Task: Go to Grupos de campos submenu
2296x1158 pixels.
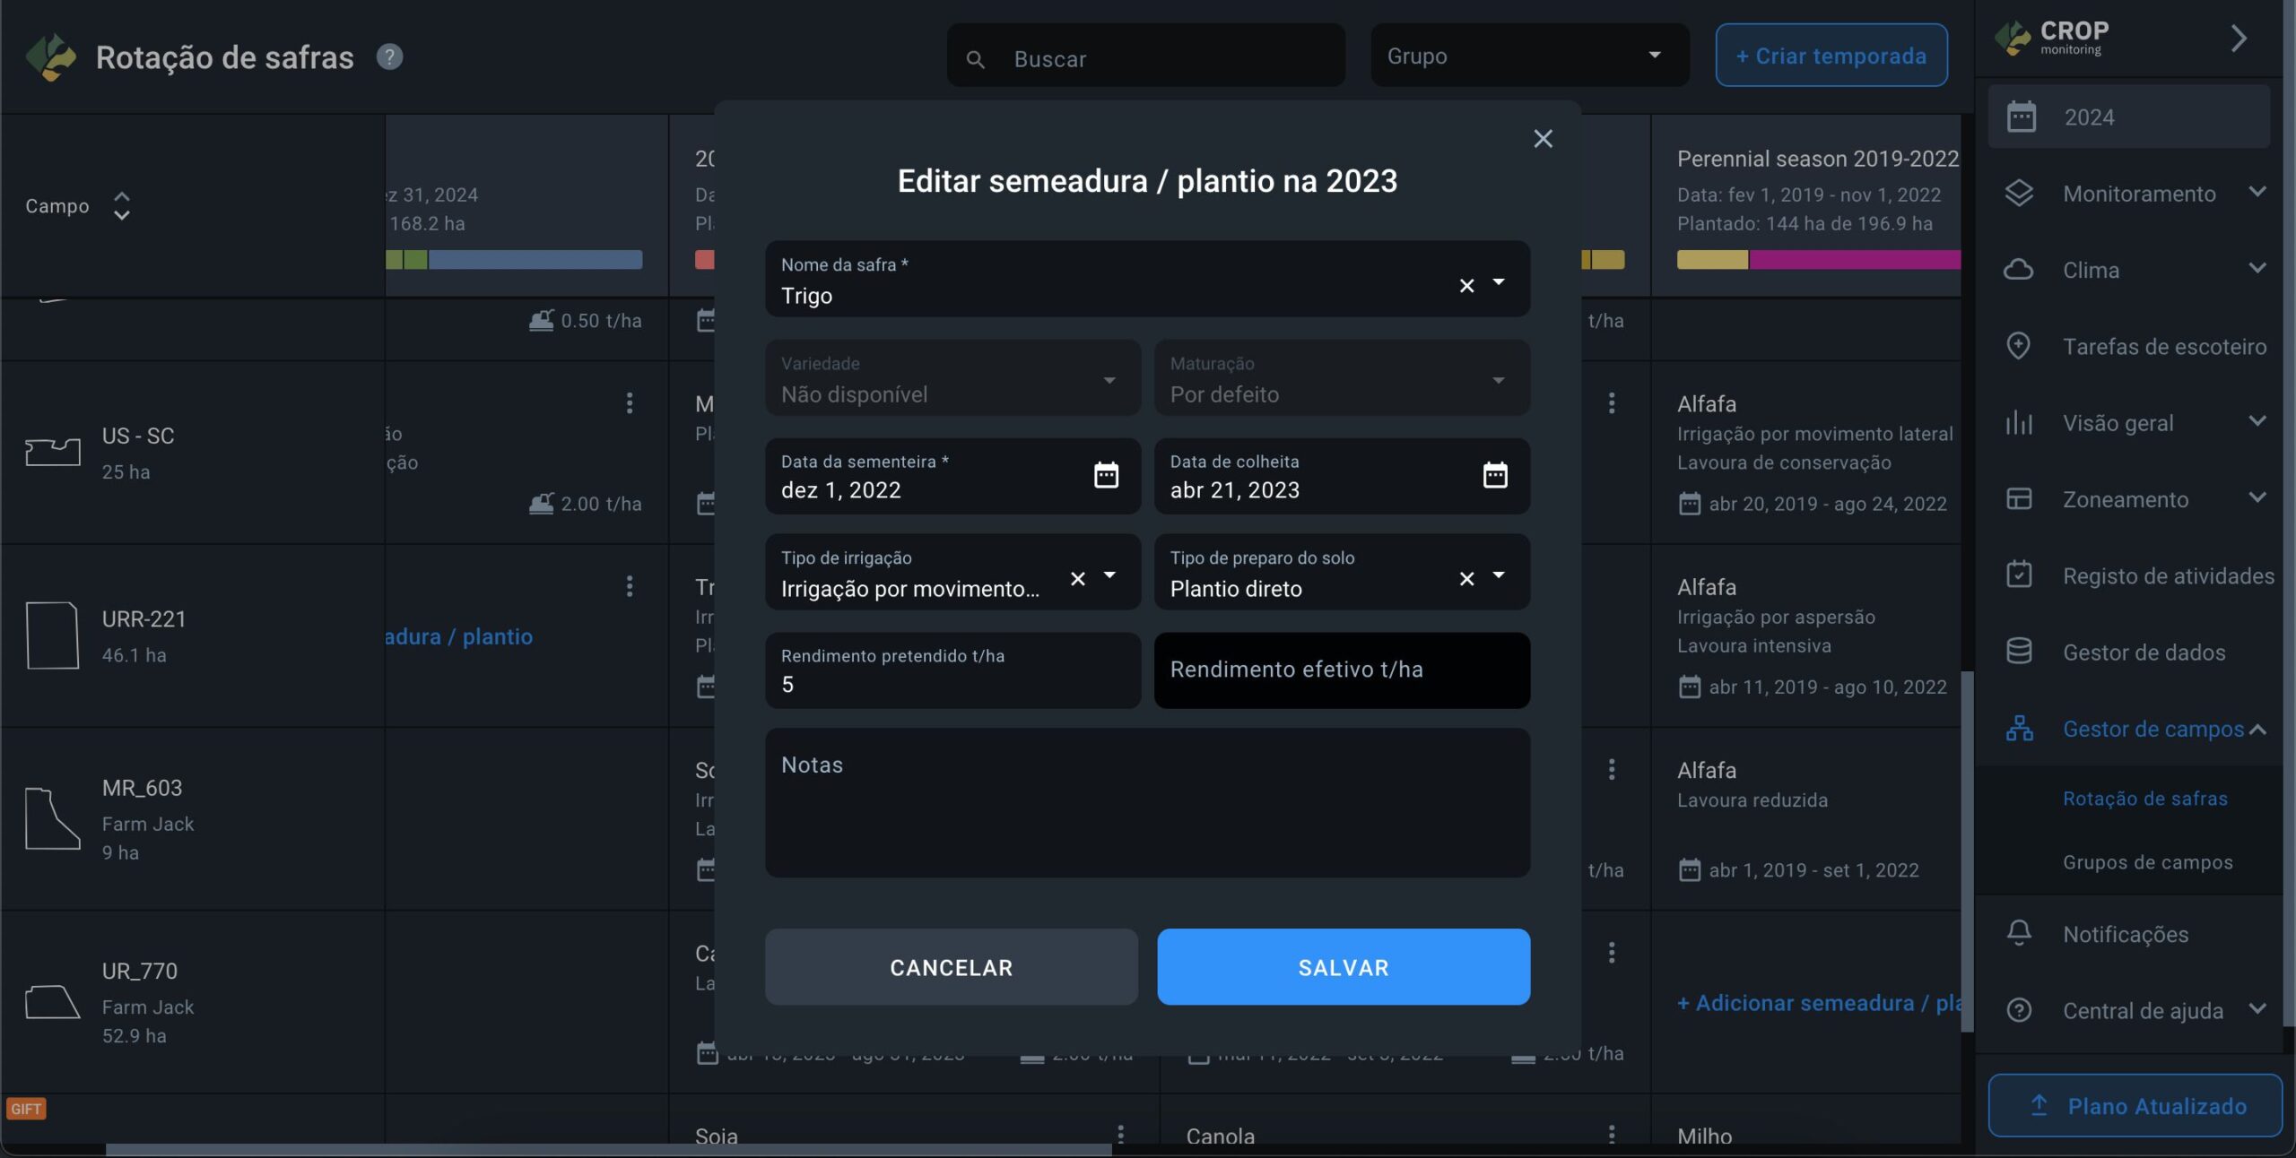Action: 2147,862
